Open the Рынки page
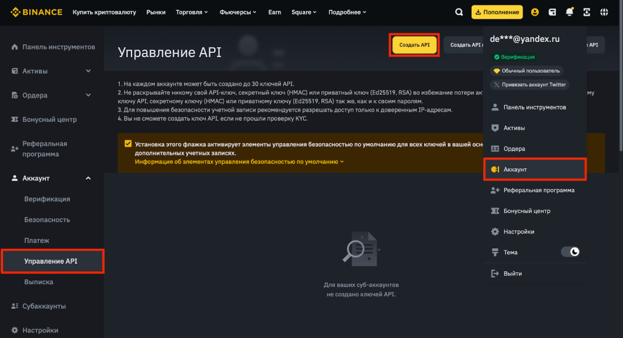 [156, 12]
